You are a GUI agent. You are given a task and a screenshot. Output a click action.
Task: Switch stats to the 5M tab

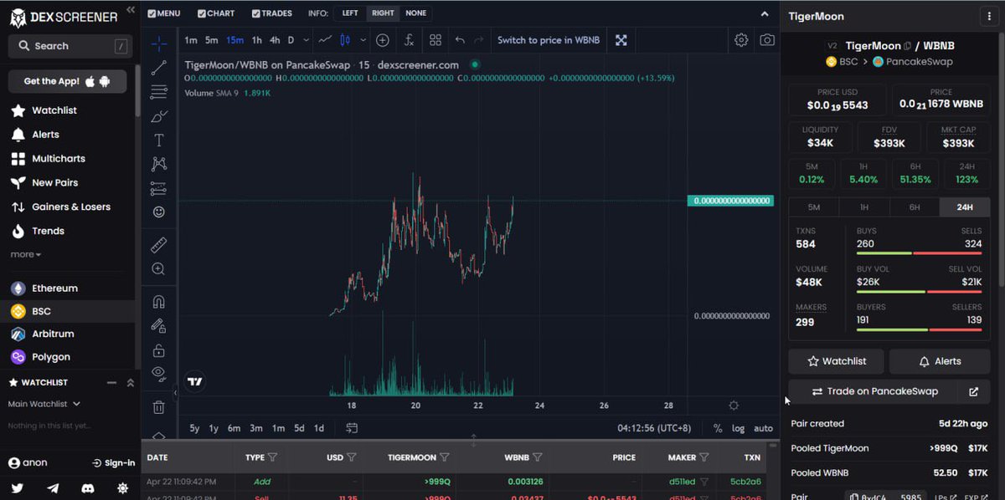(813, 207)
